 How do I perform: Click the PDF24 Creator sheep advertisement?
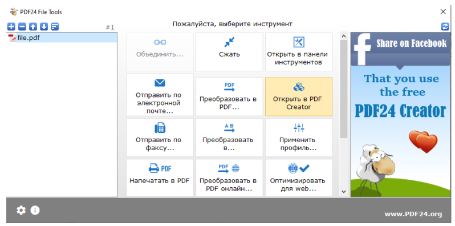click(x=400, y=131)
